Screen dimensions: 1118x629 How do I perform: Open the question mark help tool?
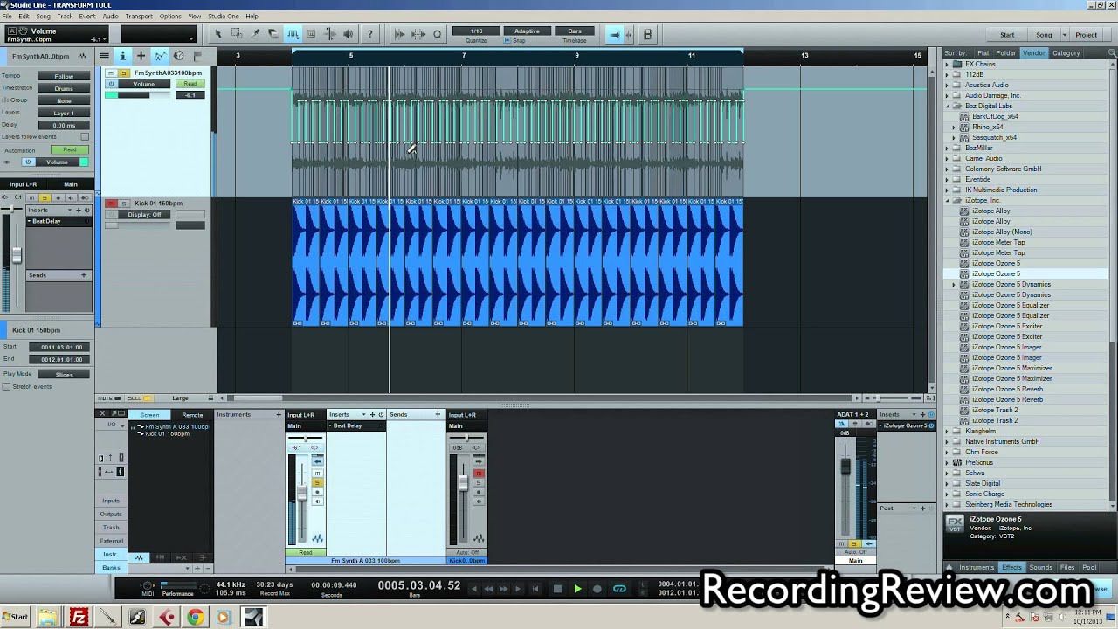click(x=369, y=34)
